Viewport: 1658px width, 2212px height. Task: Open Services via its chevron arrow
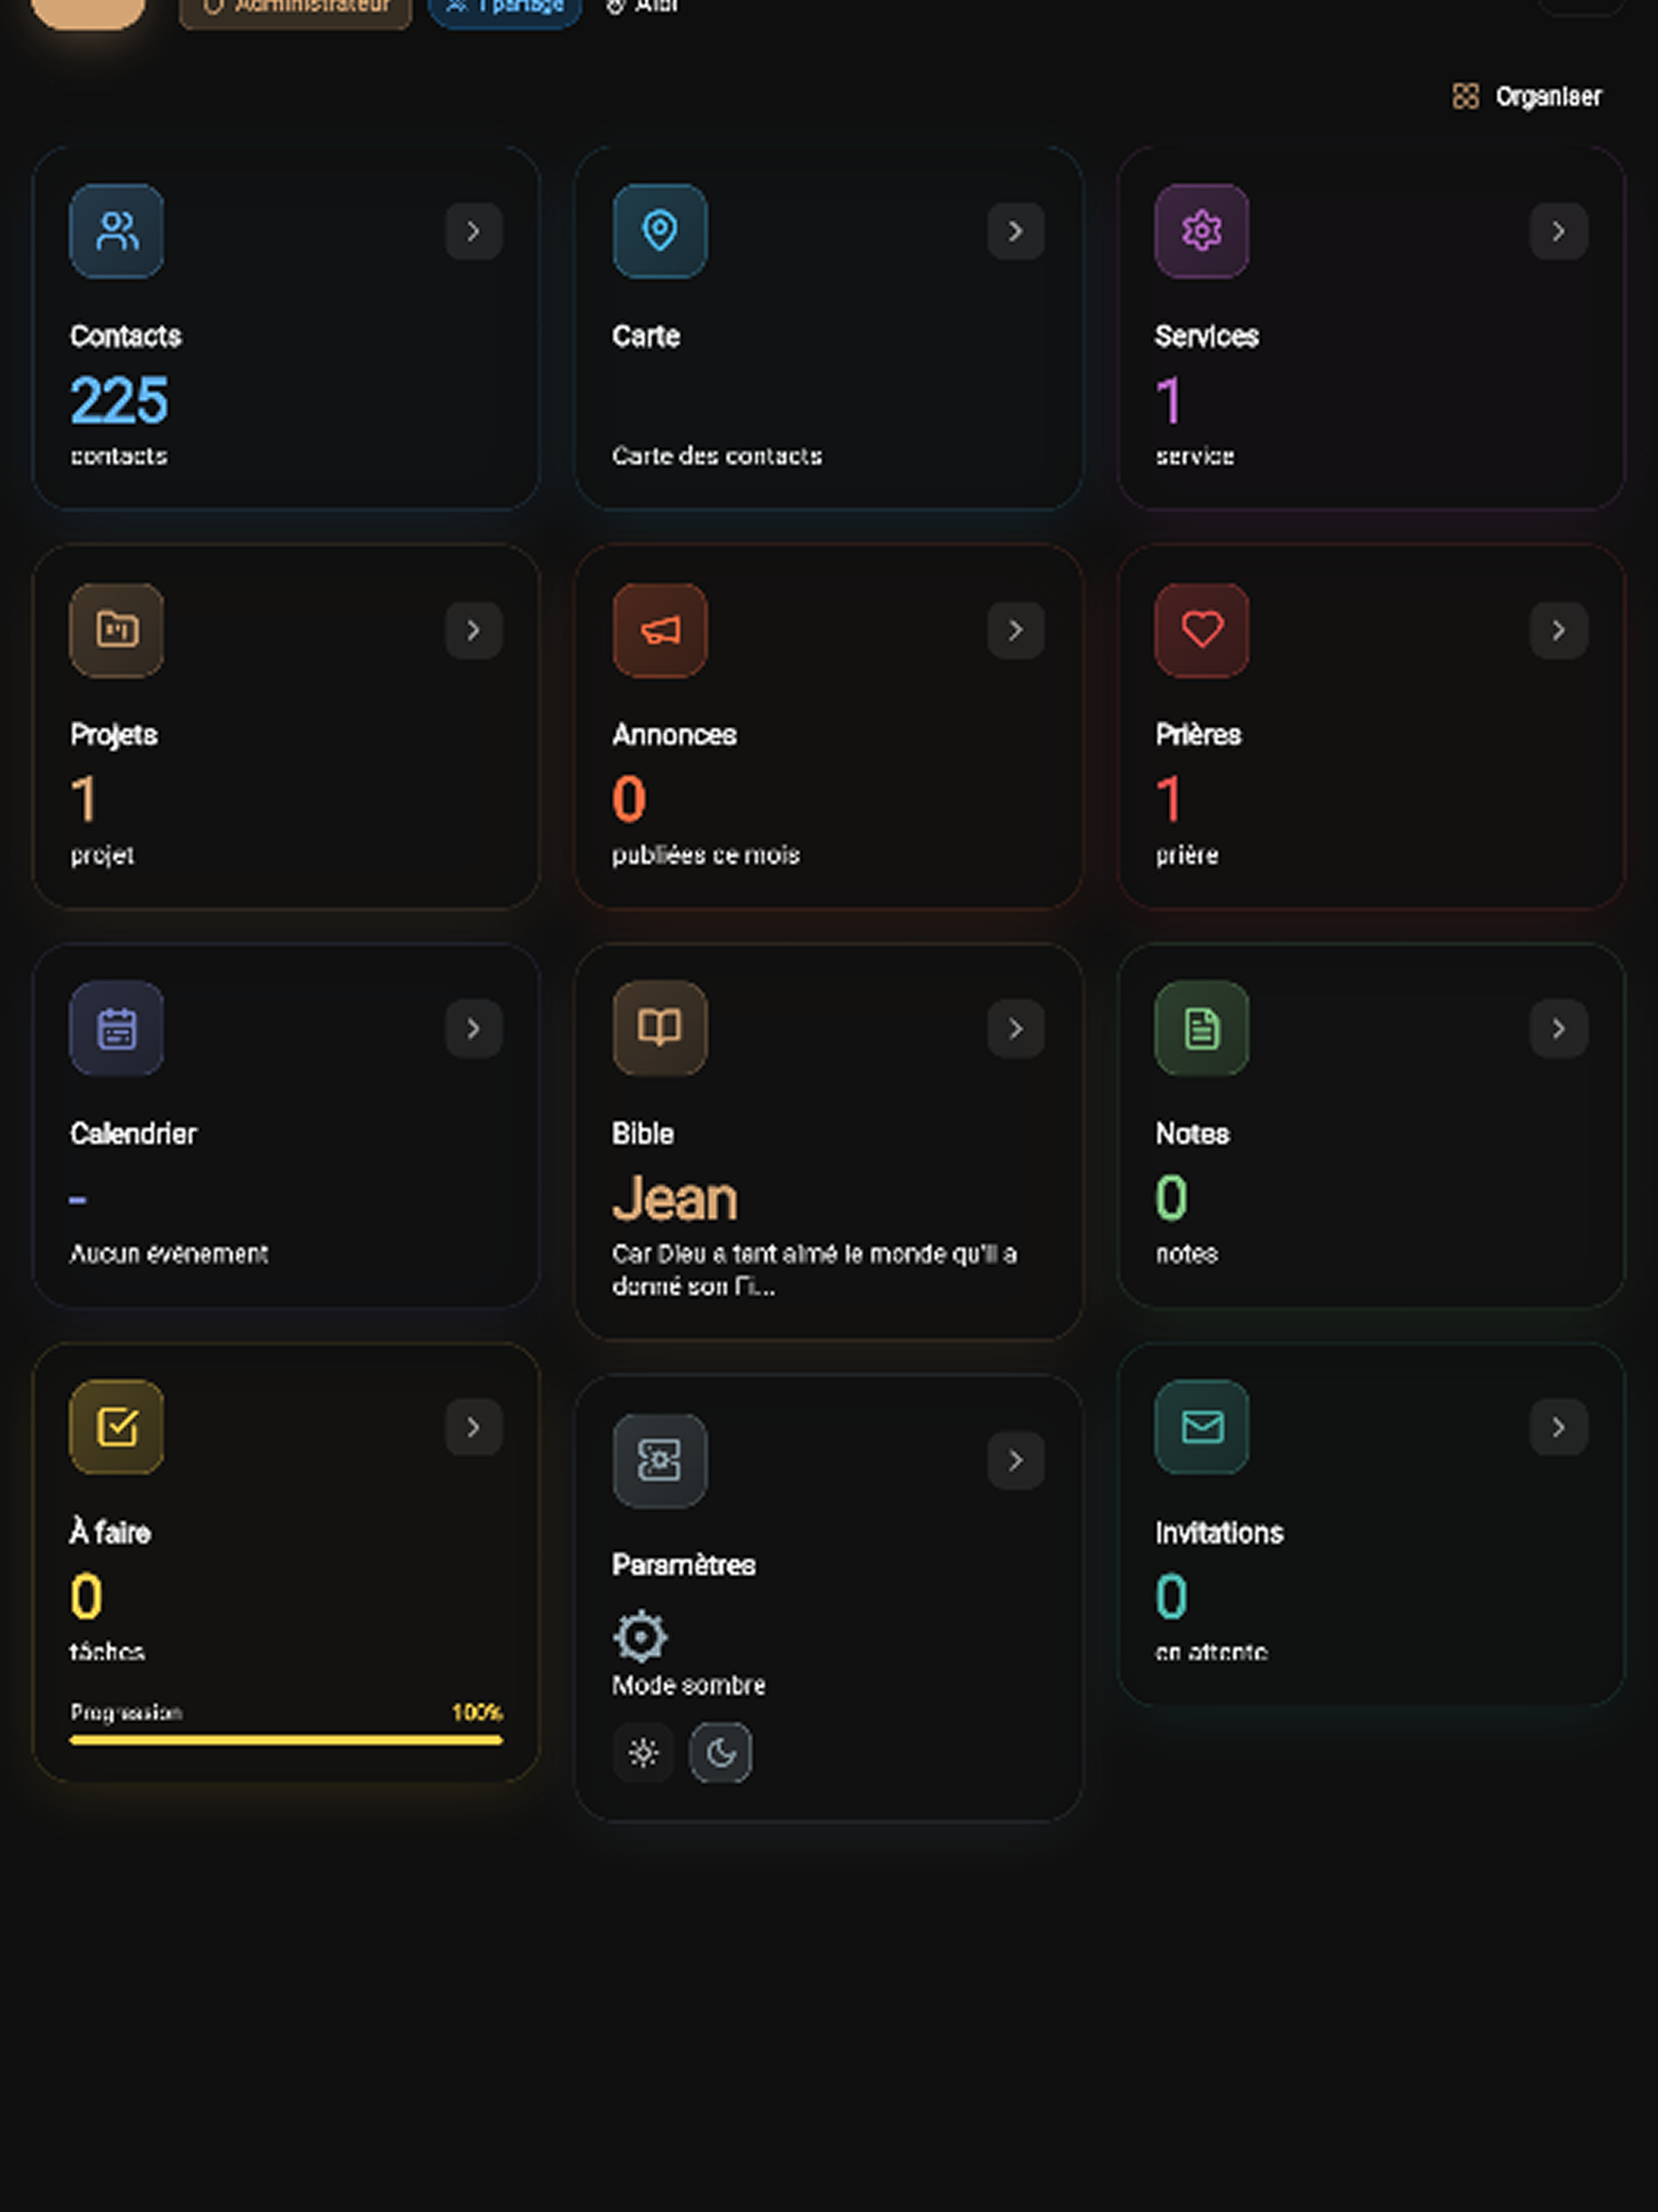point(1559,232)
